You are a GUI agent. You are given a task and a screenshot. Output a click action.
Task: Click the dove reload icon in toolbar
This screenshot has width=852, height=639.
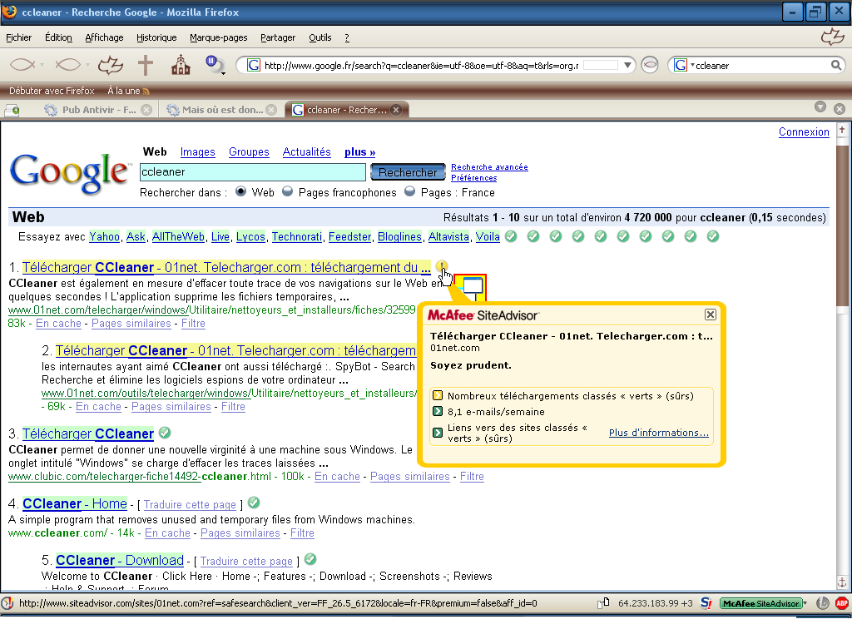coord(111,65)
